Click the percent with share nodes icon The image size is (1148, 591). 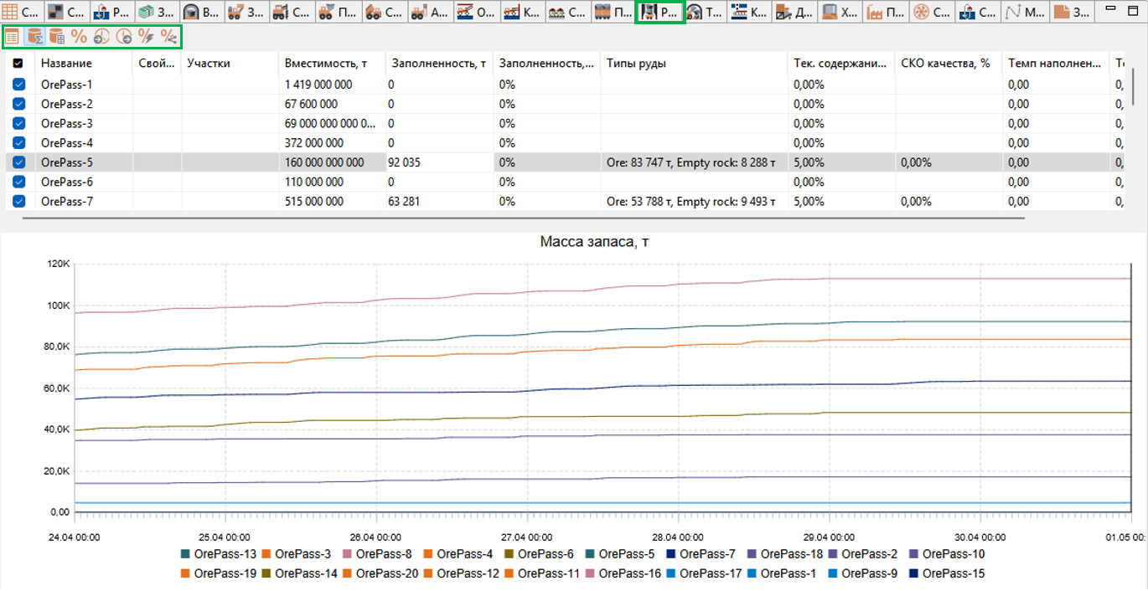pos(168,36)
